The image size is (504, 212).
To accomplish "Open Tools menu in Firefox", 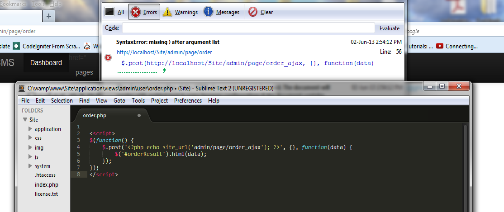I will pos(38,4).
